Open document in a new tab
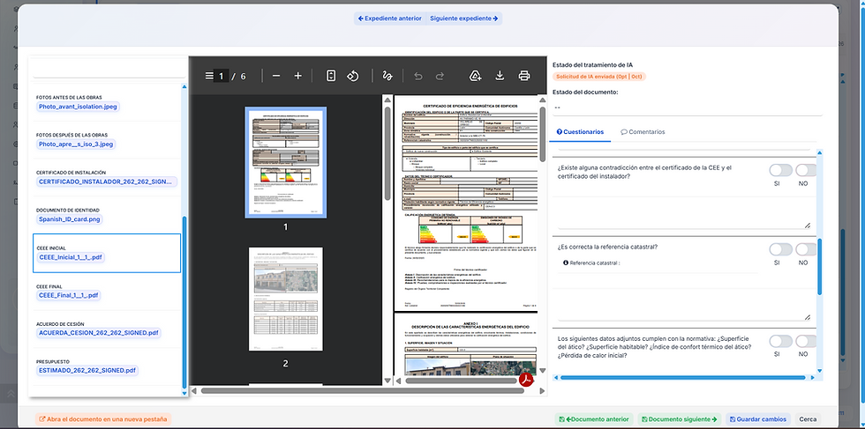865x429 pixels. point(103,419)
